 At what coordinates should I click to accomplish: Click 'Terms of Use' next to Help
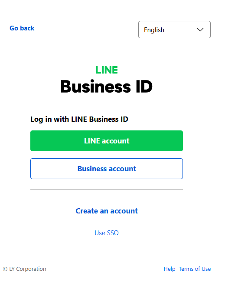tap(195, 269)
